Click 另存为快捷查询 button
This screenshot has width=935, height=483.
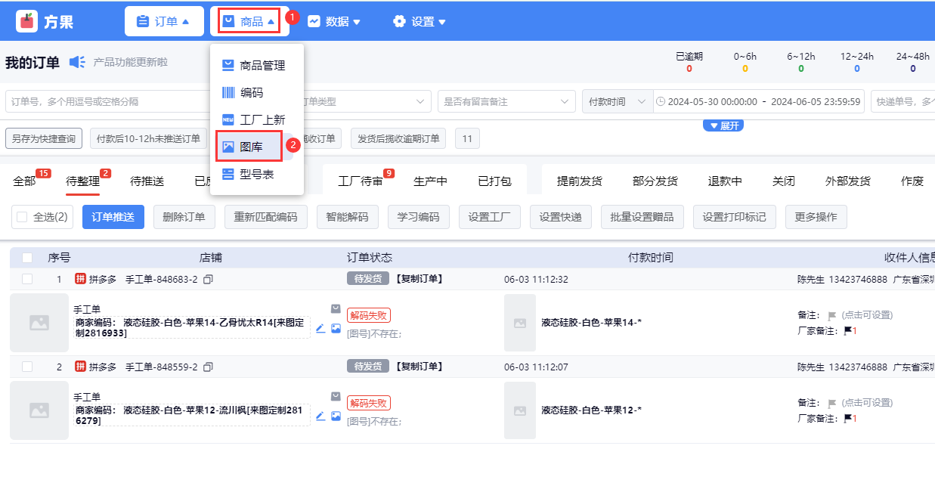(x=44, y=139)
